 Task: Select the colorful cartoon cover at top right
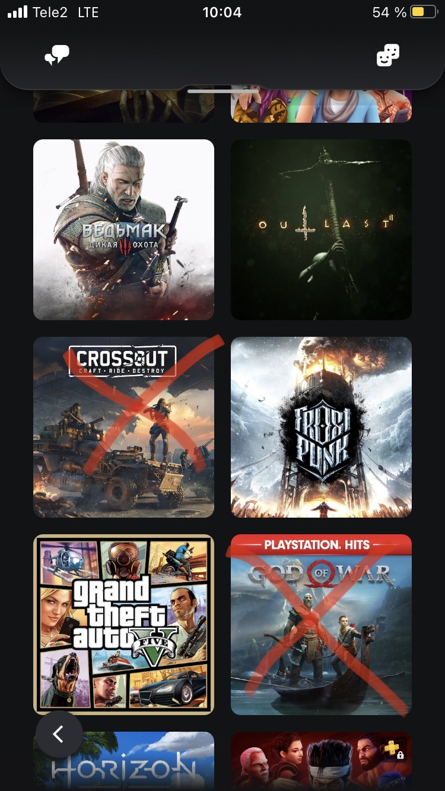321,106
